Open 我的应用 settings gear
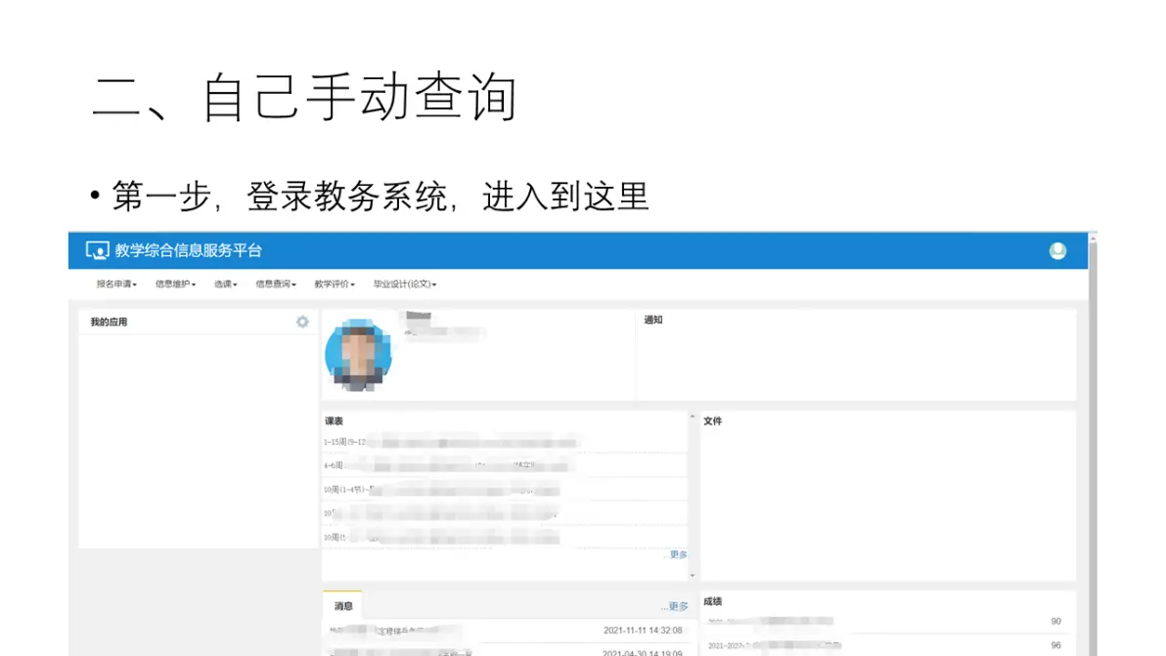This screenshot has height=656, width=1166. tap(302, 322)
